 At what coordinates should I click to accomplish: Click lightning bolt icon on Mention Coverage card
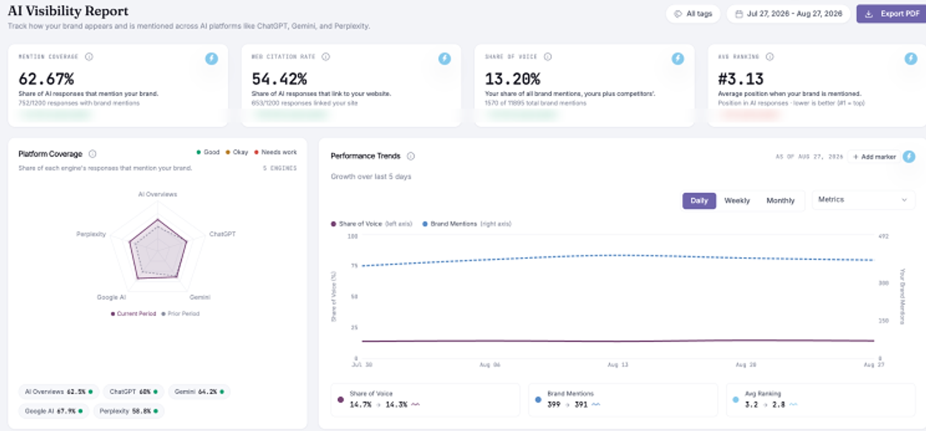pyautogui.click(x=212, y=58)
